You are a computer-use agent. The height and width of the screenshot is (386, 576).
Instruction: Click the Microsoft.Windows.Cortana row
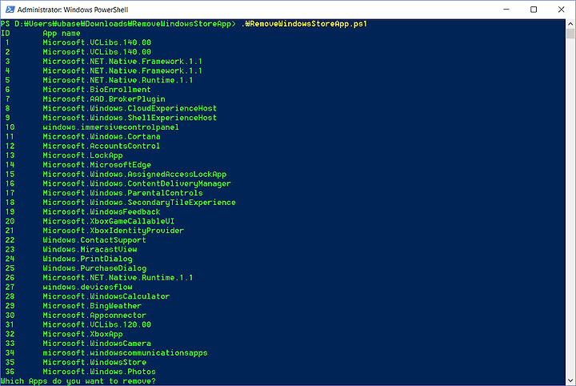(102, 137)
